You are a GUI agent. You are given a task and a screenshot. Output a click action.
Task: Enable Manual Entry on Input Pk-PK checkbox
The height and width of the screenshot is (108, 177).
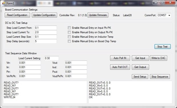[x=69, y=28]
